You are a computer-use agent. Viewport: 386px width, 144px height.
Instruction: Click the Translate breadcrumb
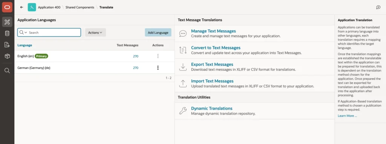[106, 8]
